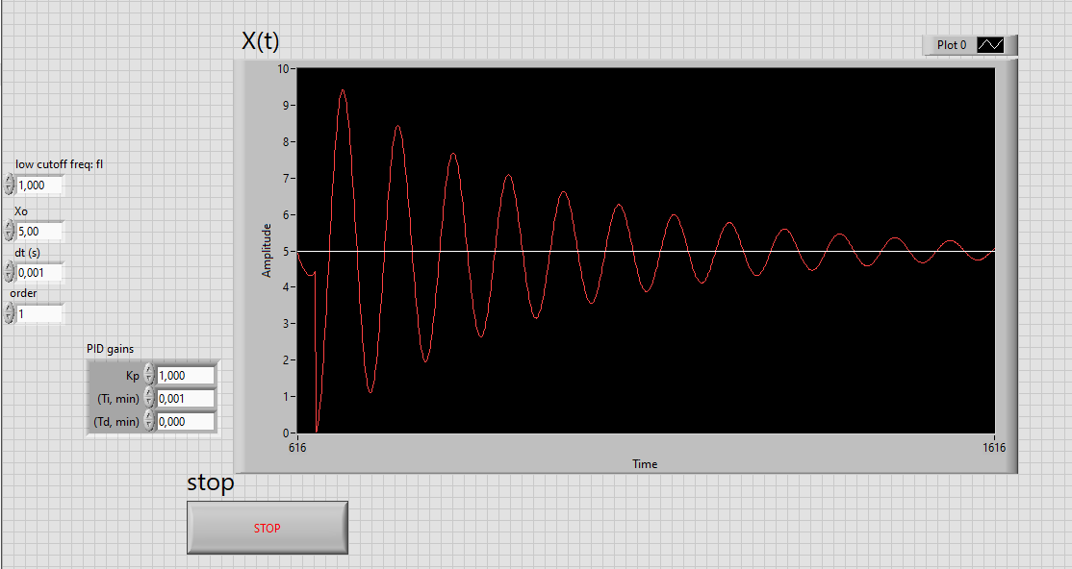Click the low cutoff freq fl value field
This screenshot has height=569, width=1072.
pos(39,186)
